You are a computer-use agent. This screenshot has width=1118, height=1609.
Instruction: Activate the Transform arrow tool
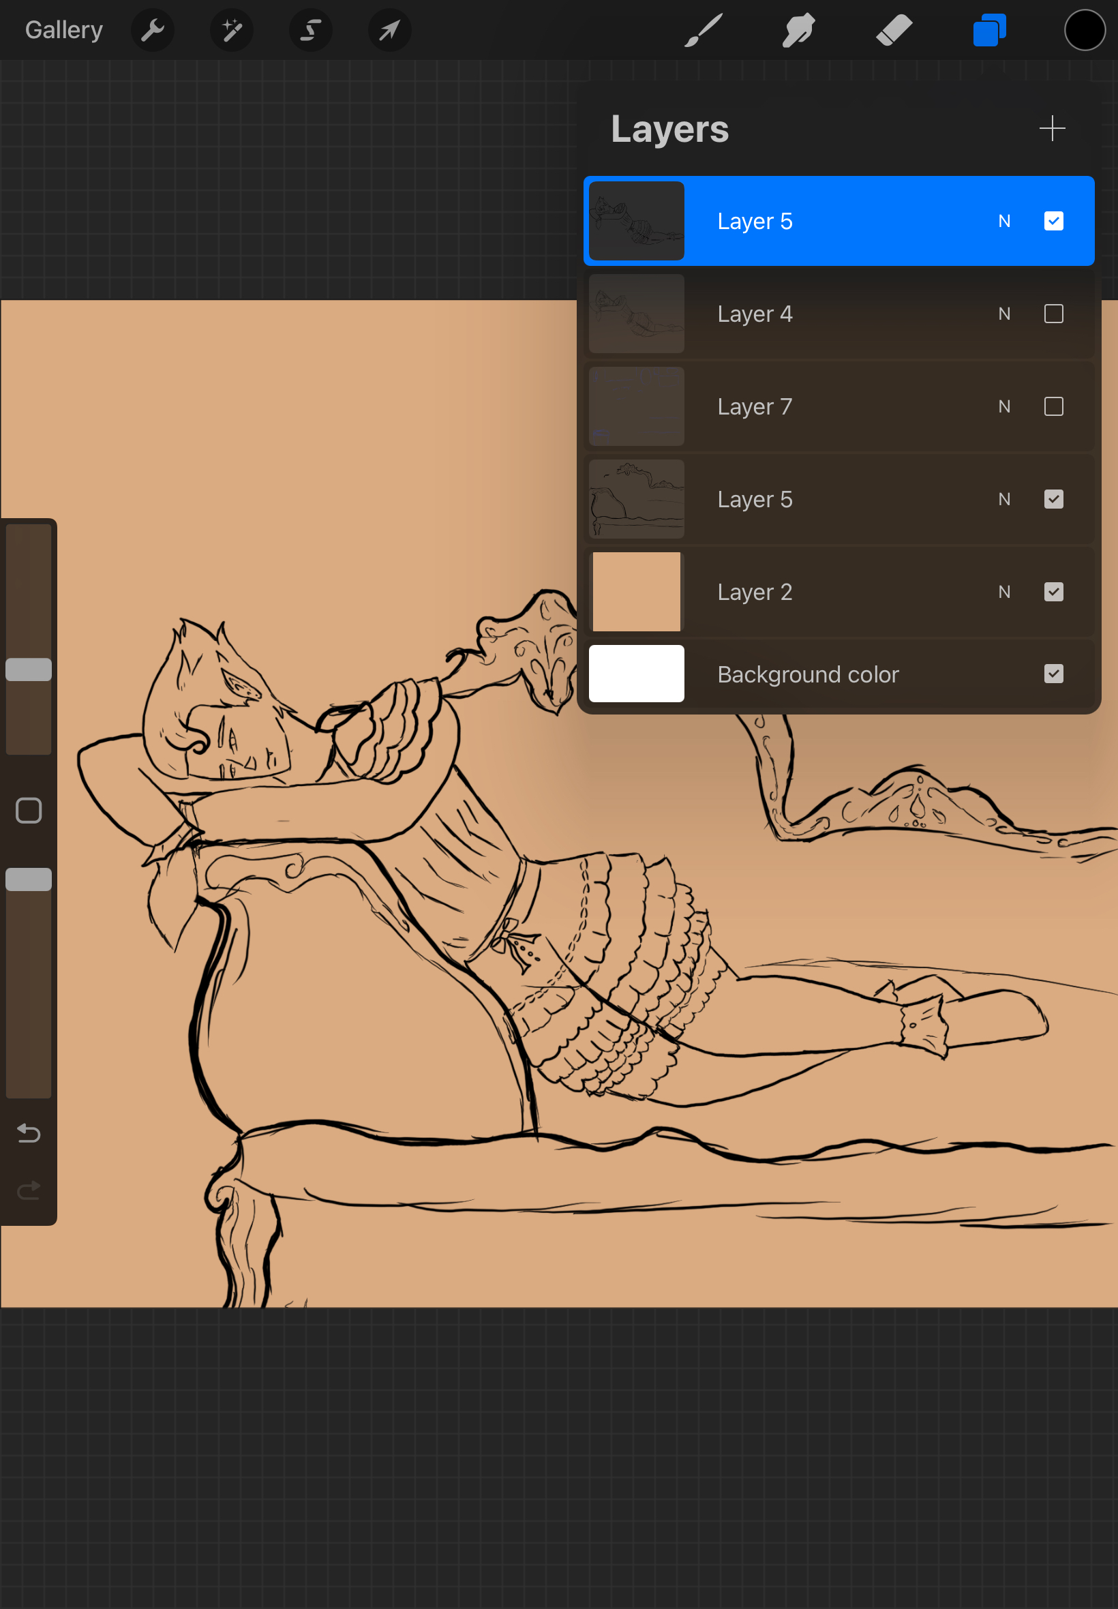point(389,30)
